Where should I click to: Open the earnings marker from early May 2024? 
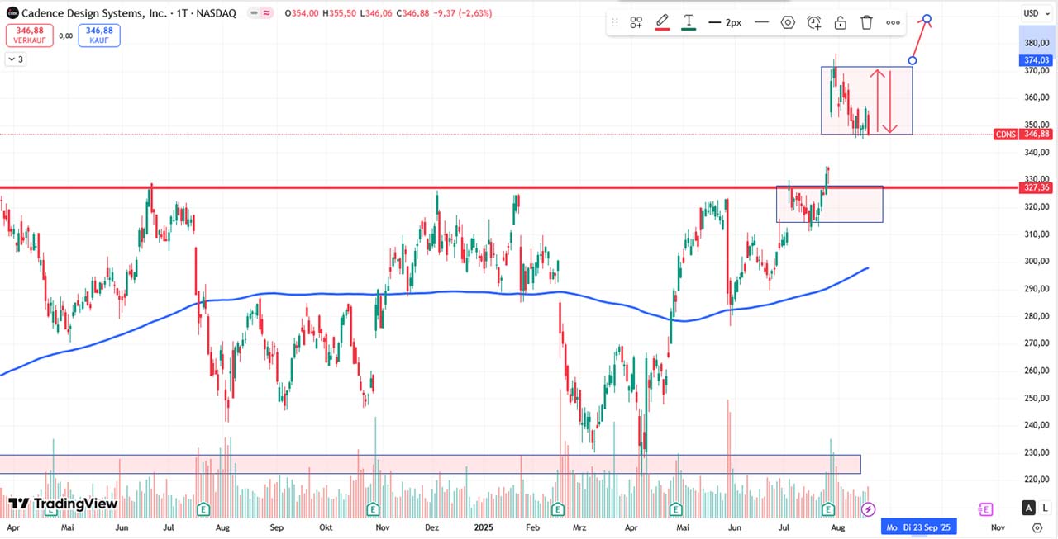click(x=53, y=508)
